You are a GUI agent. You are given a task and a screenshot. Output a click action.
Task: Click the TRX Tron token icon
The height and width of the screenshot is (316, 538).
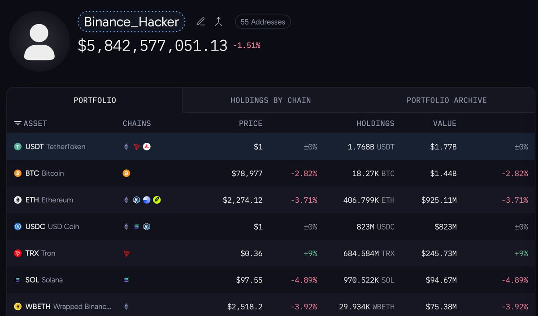click(x=18, y=253)
